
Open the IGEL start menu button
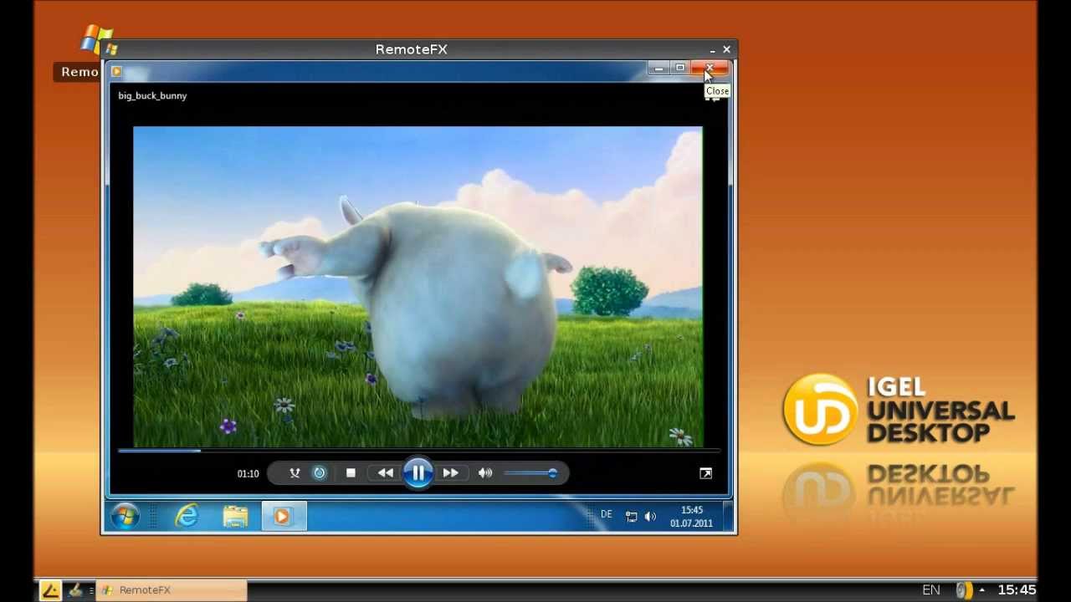50,590
